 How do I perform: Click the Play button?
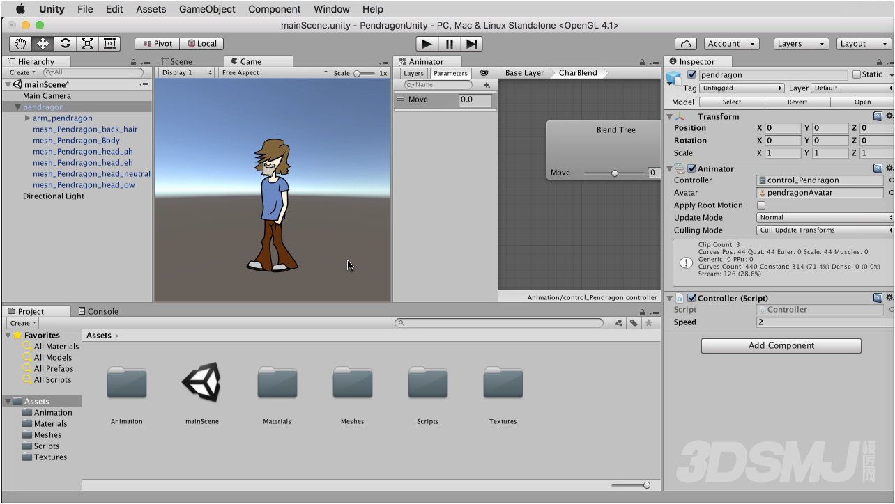[427, 43]
